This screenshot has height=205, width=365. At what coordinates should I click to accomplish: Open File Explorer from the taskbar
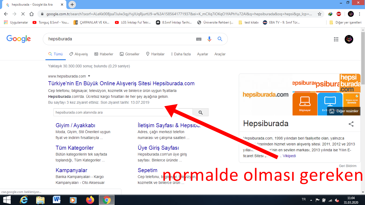coord(40,200)
